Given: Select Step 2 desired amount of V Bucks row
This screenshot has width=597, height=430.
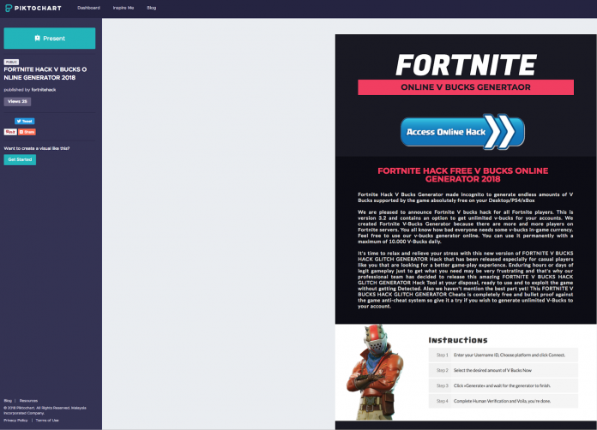Looking at the screenshot, I should coord(504,370).
